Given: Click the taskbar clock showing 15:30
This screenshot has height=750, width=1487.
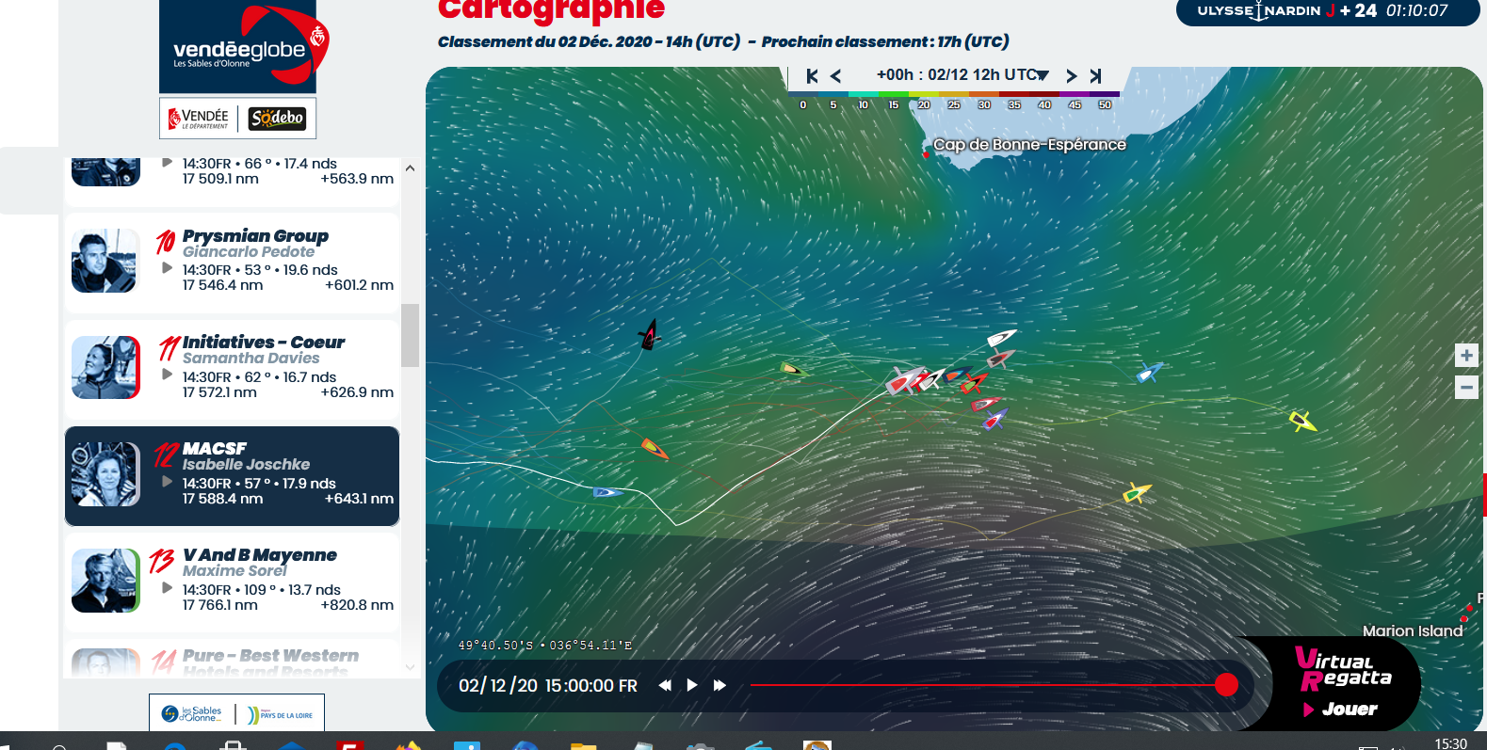Looking at the screenshot, I should click(x=1450, y=743).
